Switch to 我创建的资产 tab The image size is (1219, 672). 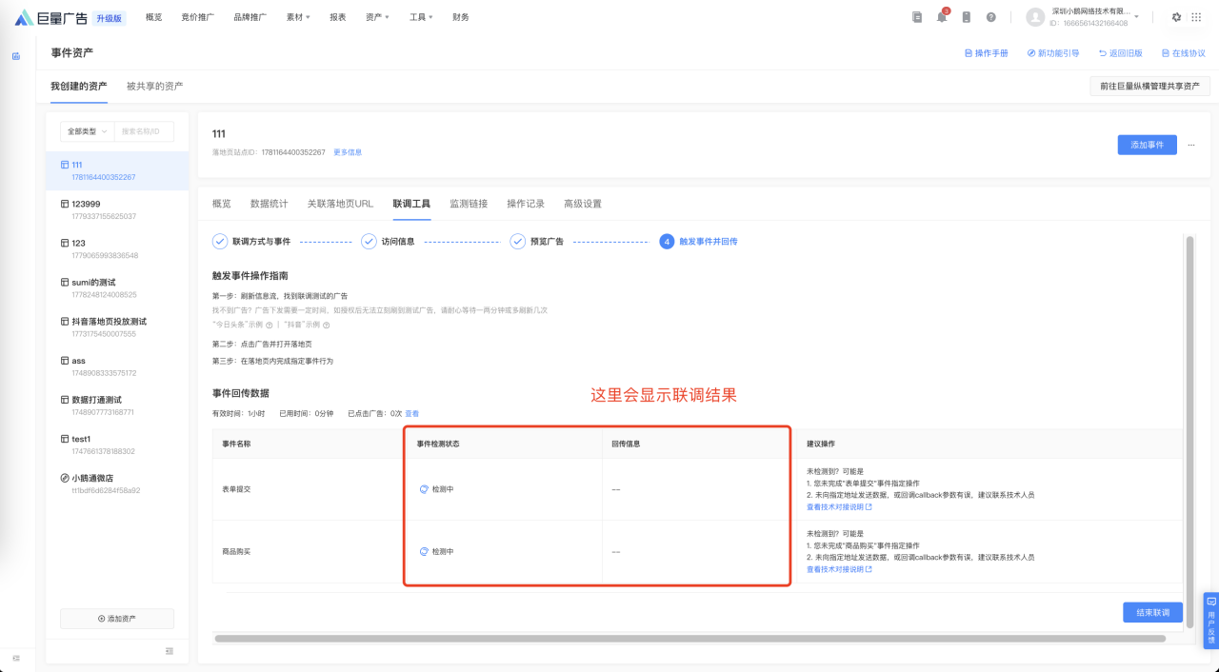pyautogui.click(x=79, y=86)
